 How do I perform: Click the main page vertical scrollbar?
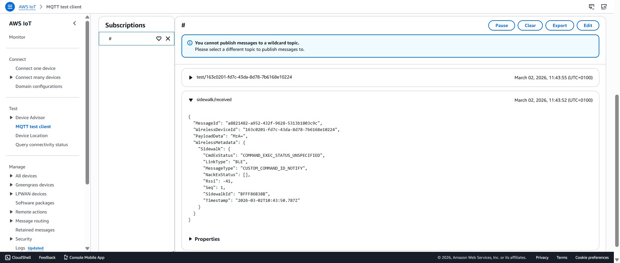point(617,171)
